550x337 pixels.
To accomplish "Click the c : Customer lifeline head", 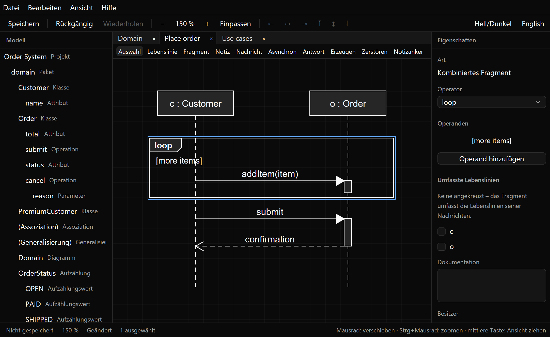I will tap(195, 103).
